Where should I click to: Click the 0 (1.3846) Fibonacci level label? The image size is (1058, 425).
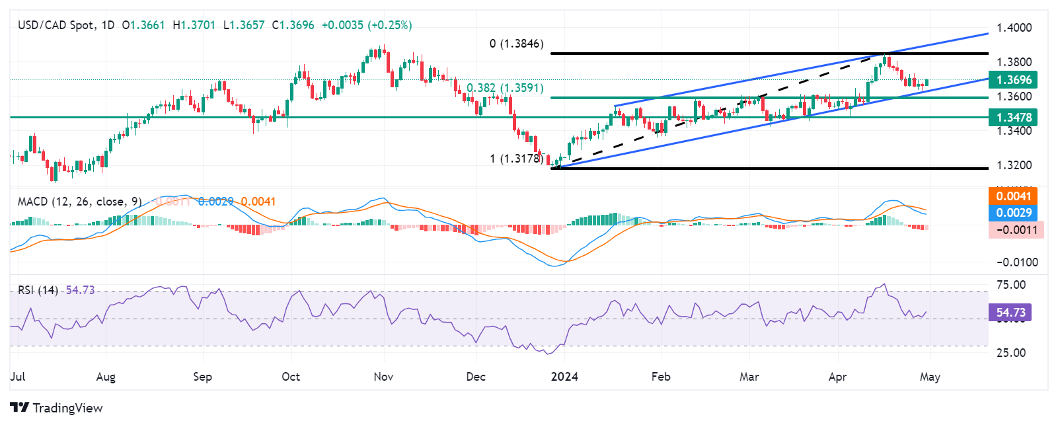tap(516, 44)
